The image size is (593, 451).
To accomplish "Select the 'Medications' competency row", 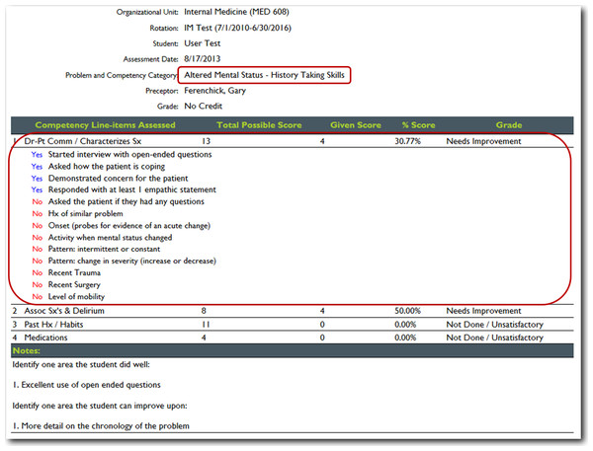I will [x=292, y=338].
